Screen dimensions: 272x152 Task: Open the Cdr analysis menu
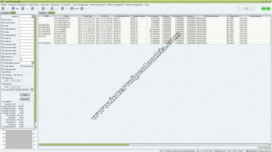[x=66, y=5]
